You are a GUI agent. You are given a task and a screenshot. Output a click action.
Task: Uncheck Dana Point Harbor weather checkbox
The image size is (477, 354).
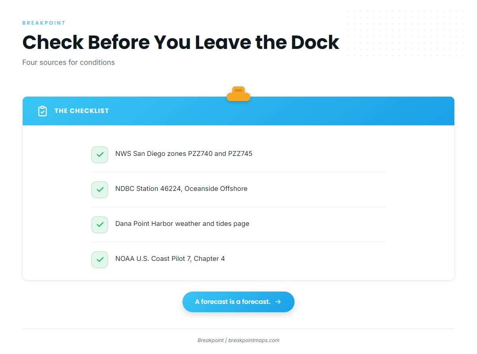pos(100,225)
